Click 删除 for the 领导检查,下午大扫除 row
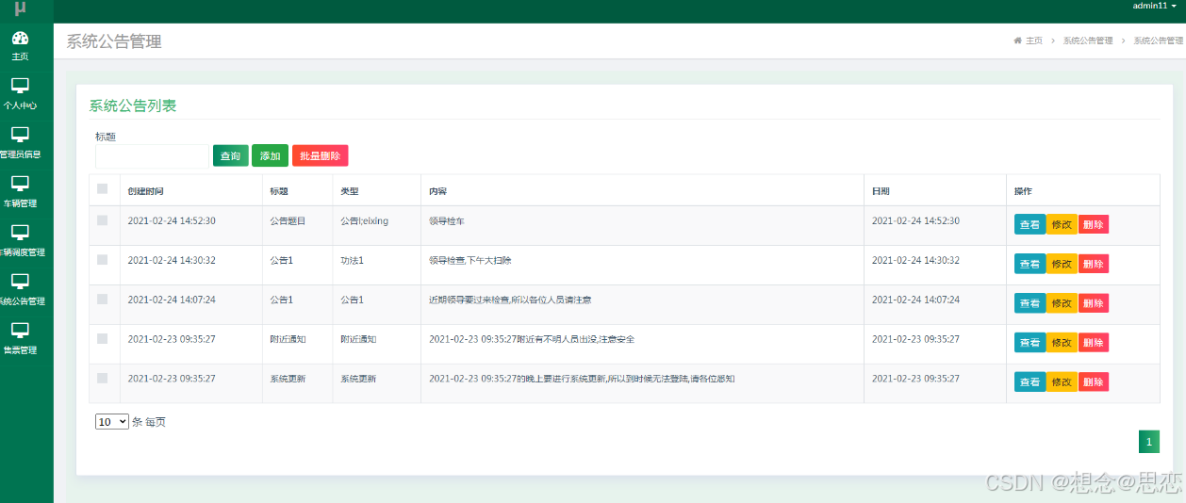This screenshot has width=1186, height=503. coord(1094,264)
